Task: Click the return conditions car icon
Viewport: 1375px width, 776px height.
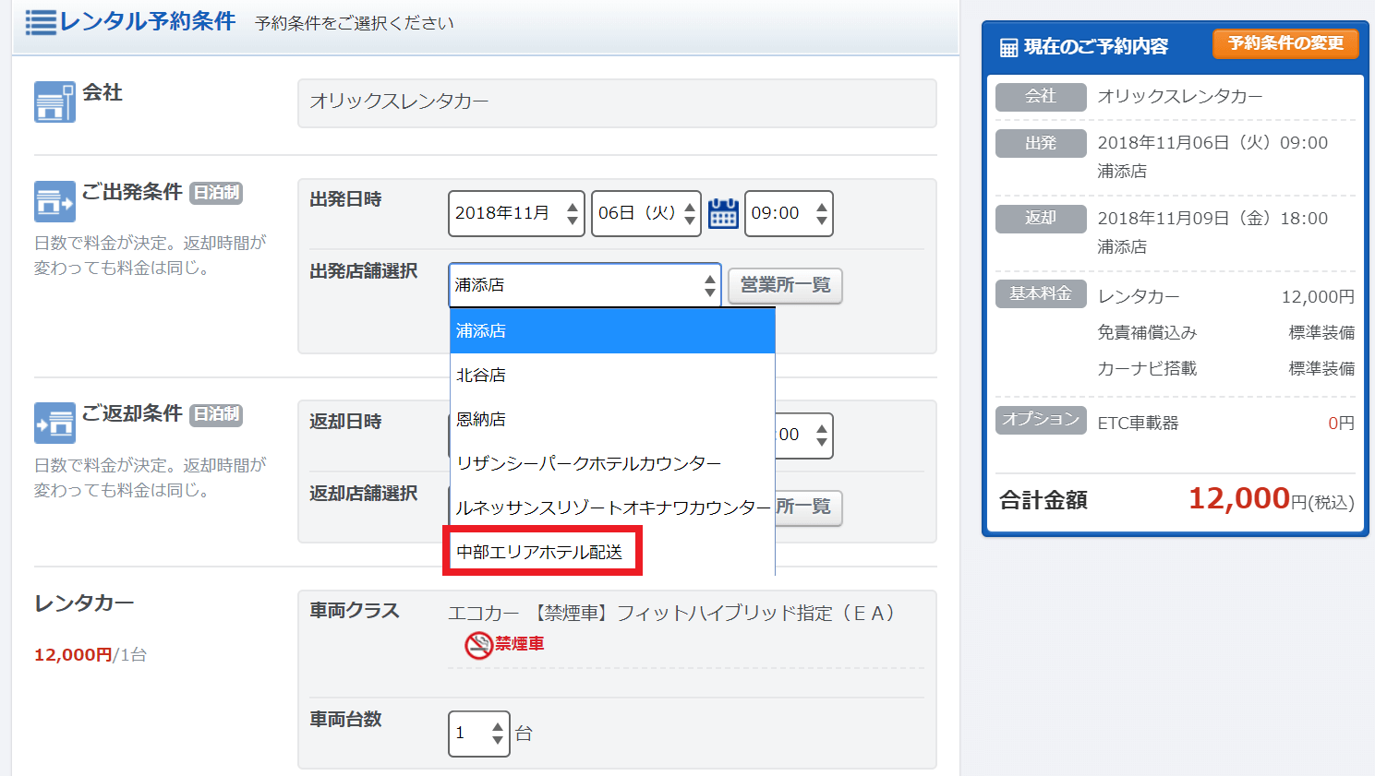Action: [x=54, y=423]
